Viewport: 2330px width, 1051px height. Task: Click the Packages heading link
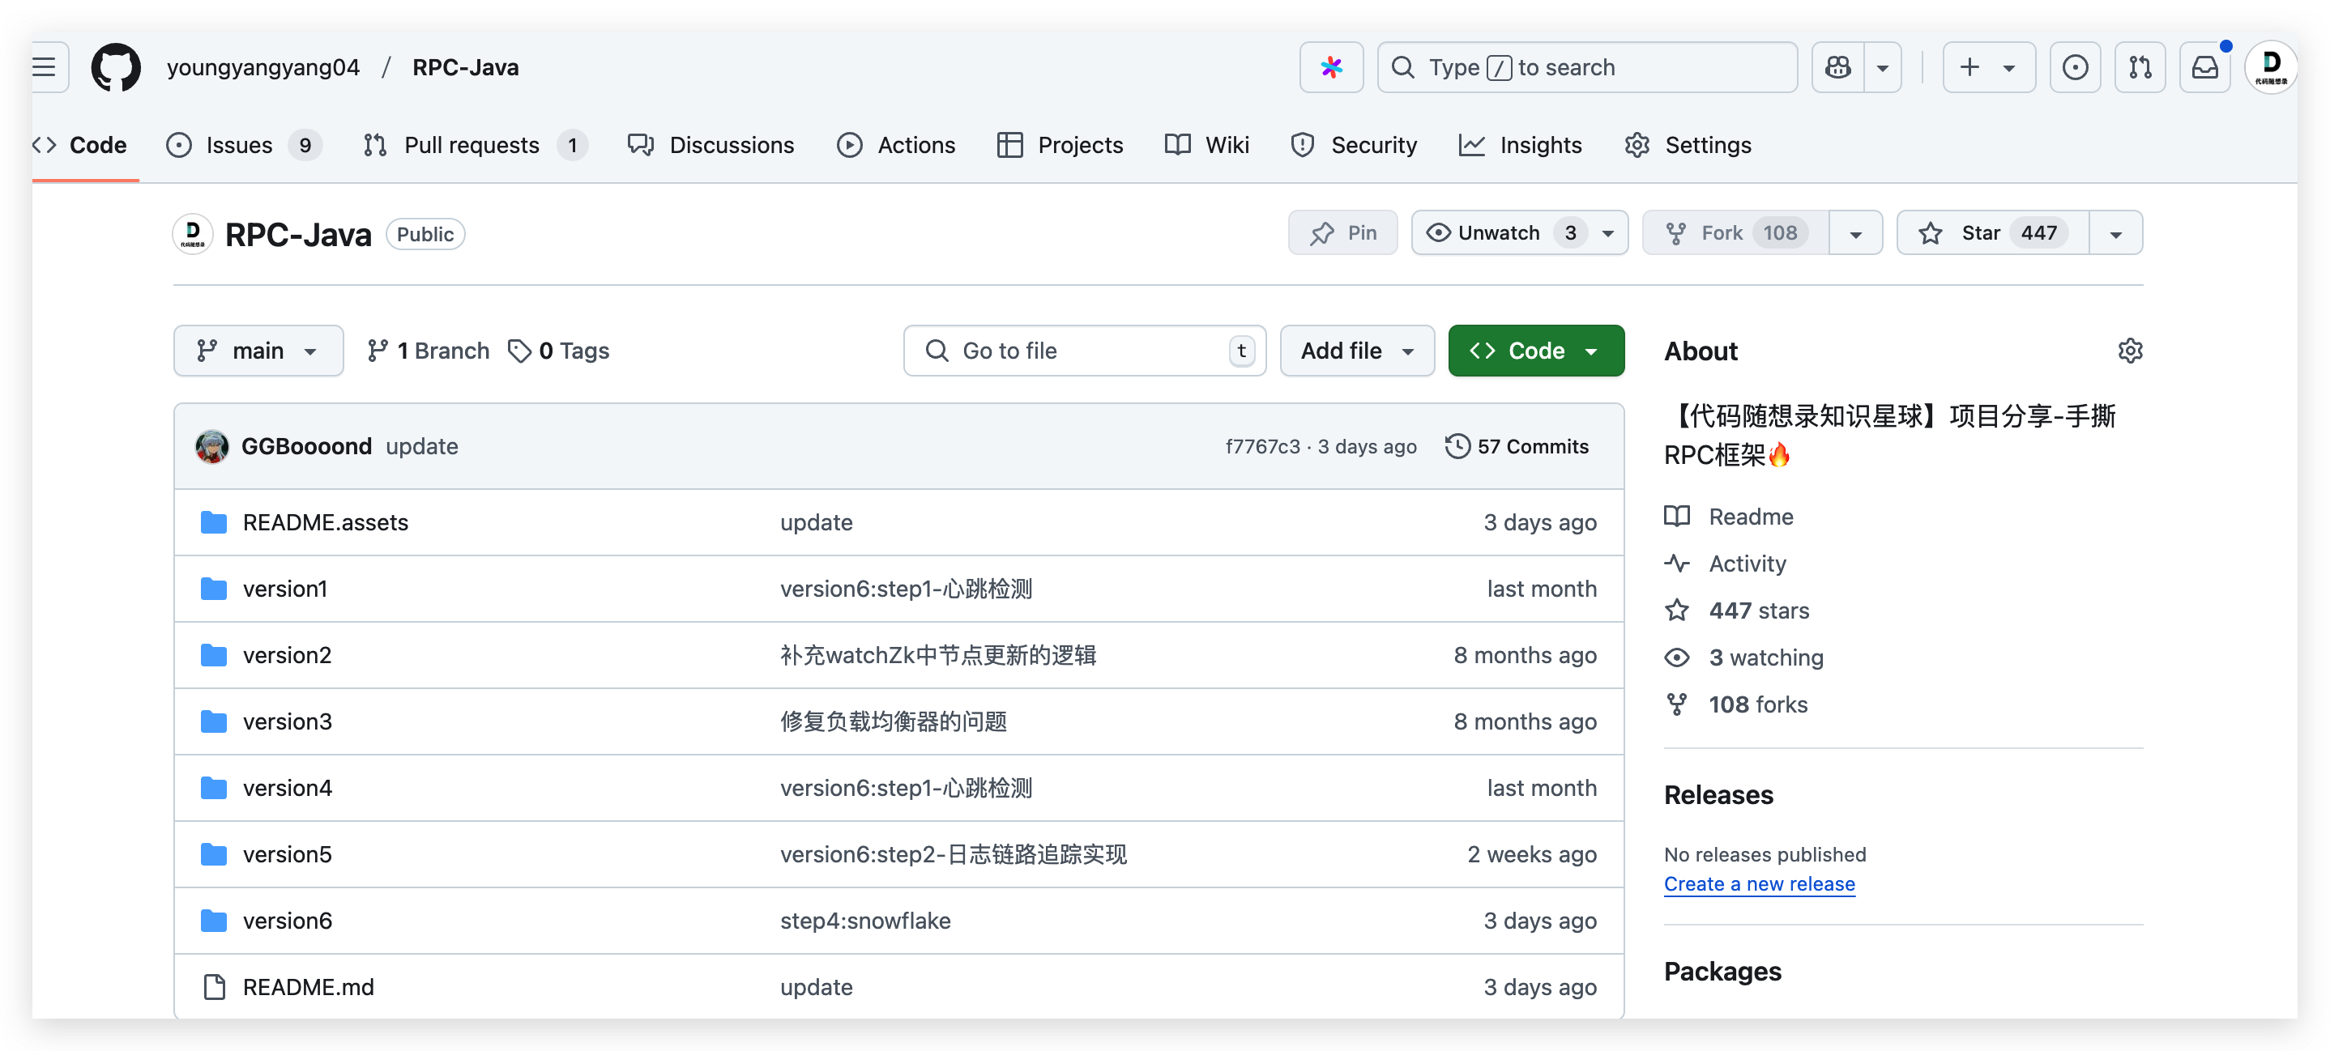(1722, 972)
